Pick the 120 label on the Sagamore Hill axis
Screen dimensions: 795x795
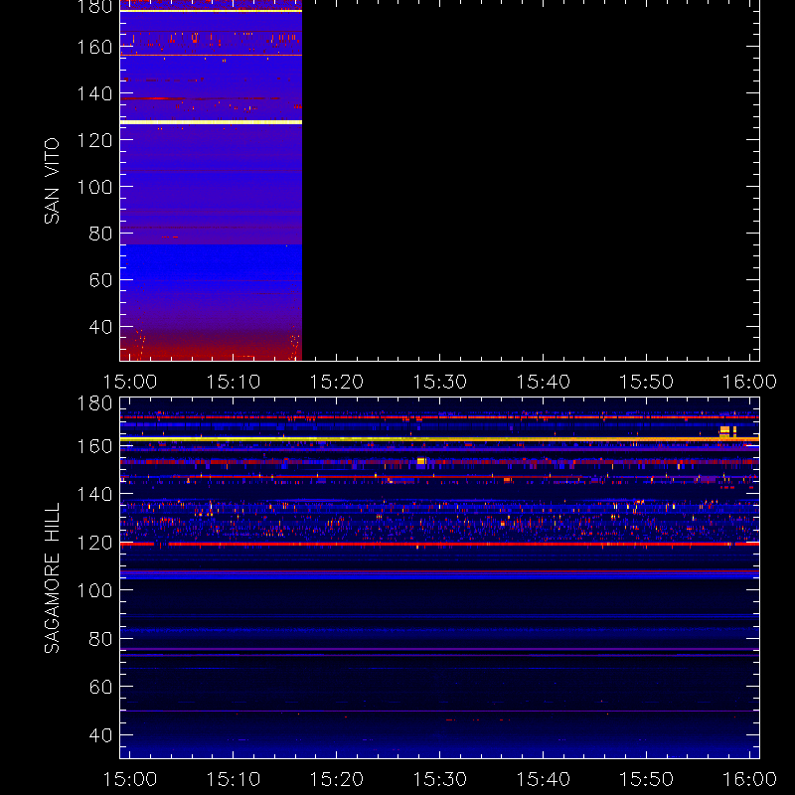[x=94, y=543]
